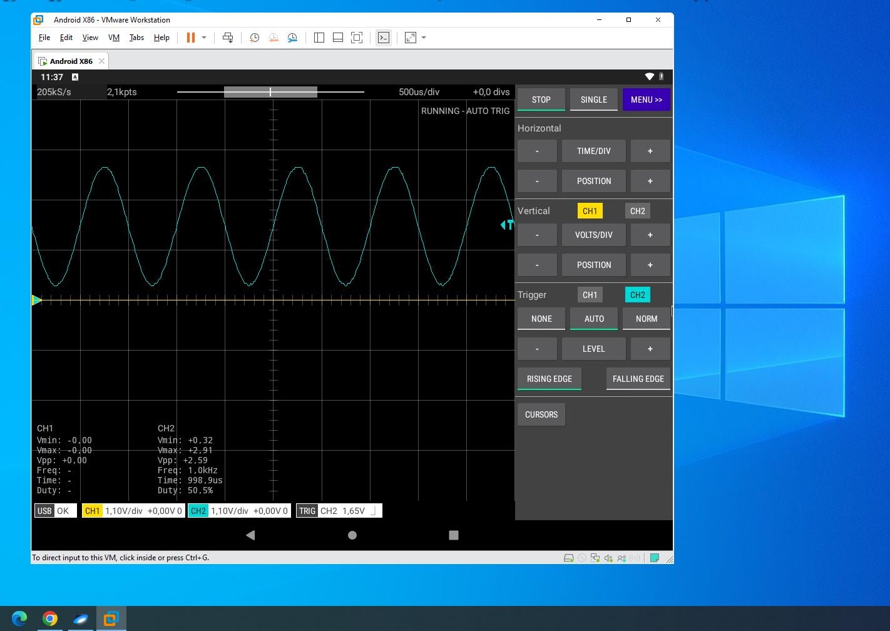Click the TIME/DIV button
The image size is (890, 631).
(x=594, y=151)
